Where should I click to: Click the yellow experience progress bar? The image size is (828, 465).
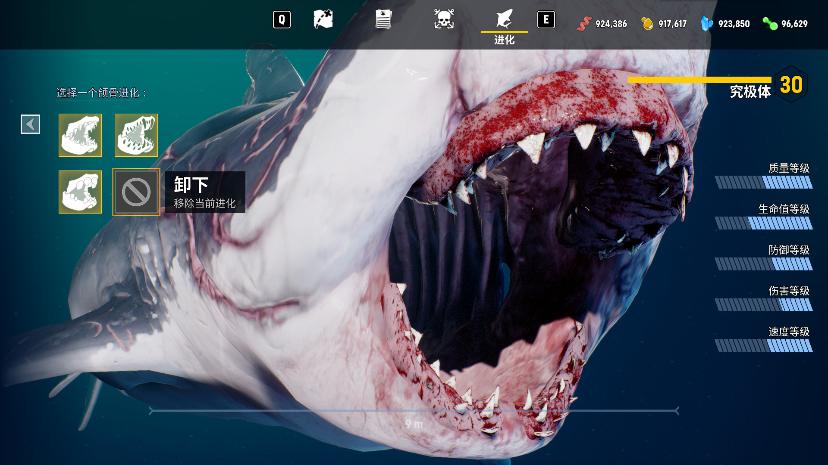pyautogui.click(x=699, y=80)
